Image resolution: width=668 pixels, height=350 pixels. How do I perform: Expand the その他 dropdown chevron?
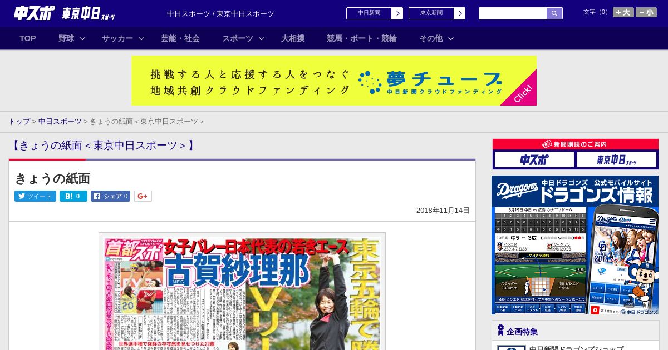[x=451, y=38]
